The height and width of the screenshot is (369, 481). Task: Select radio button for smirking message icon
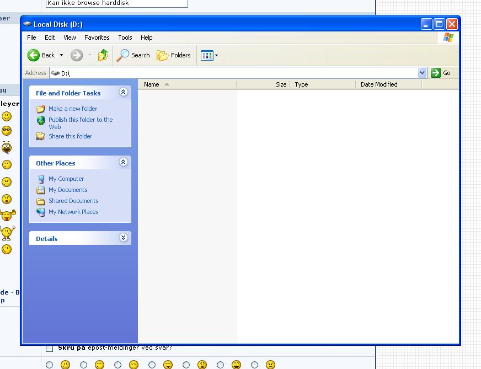click(83, 365)
